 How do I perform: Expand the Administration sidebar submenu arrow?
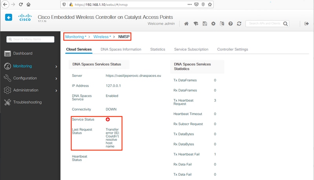coord(56,91)
